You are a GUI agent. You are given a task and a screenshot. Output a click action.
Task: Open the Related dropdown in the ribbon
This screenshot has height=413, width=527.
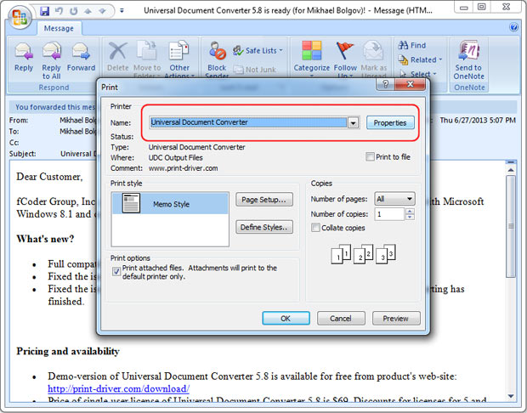coord(420,59)
